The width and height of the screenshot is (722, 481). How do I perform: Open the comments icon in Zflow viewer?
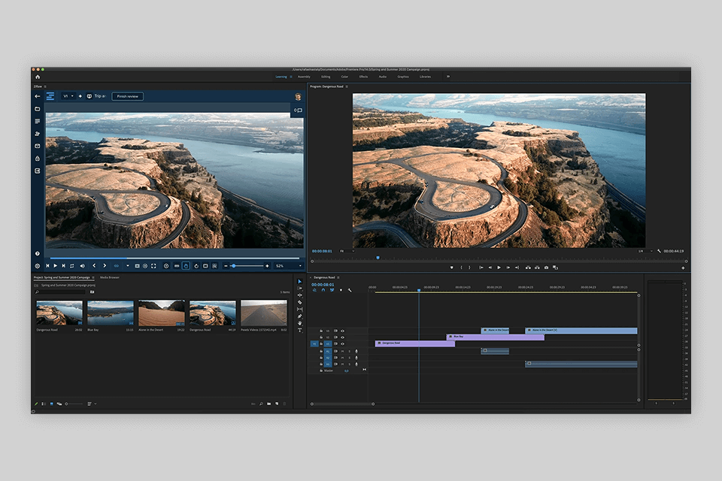(298, 110)
